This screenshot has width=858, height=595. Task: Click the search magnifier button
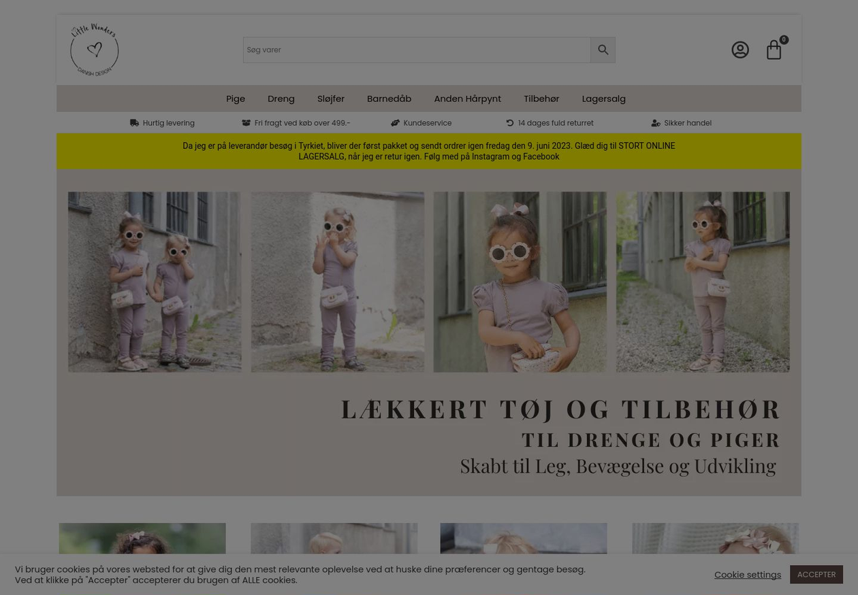603,50
